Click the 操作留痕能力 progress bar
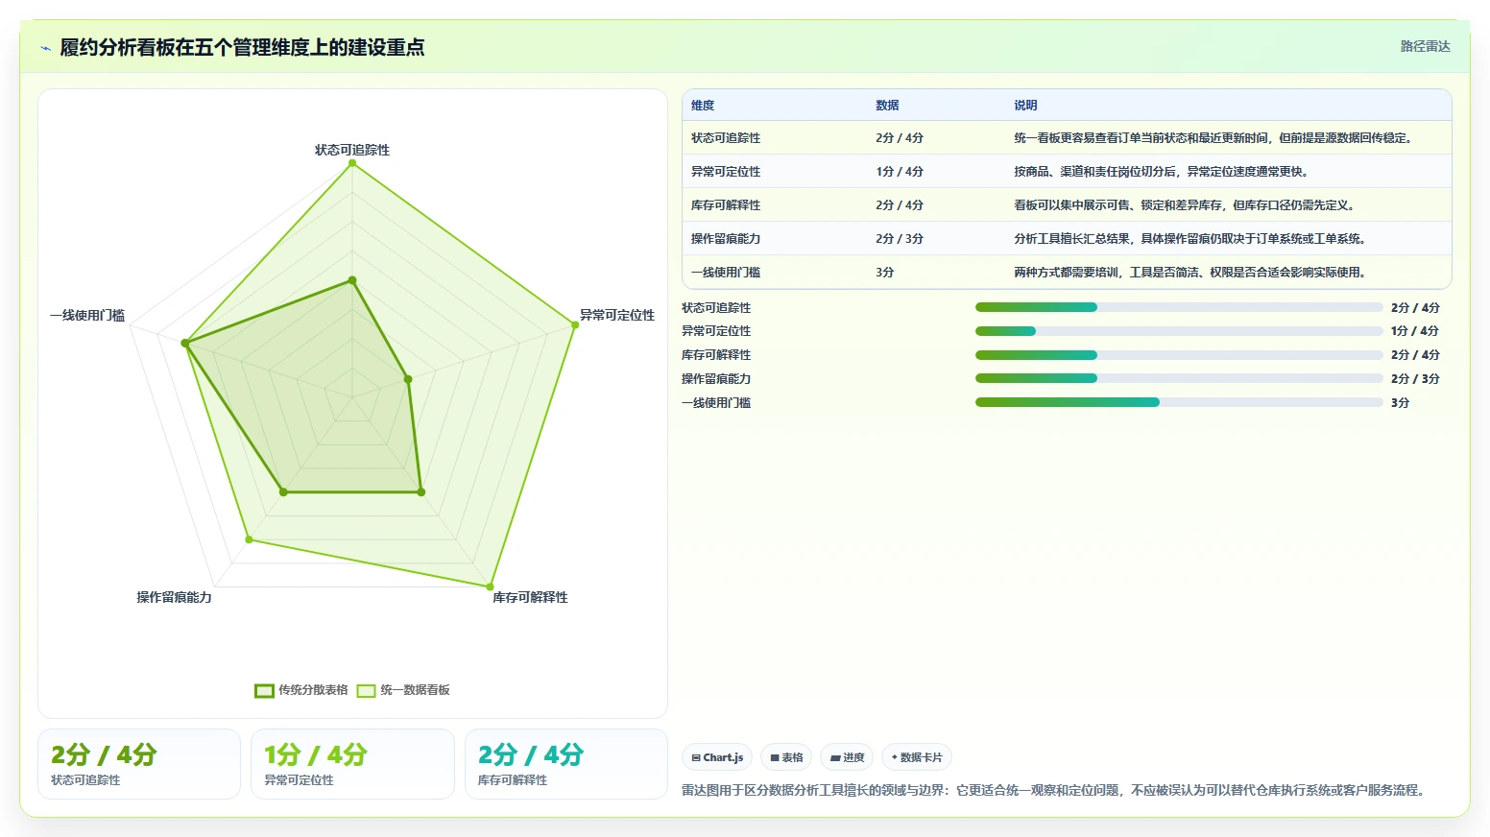 pos(1179,378)
